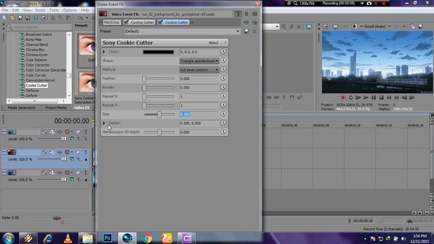Image resolution: width=434 pixels, height=244 pixels.
Task: Open the Method dropdown showing Cut away section
Action: pos(199,70)
